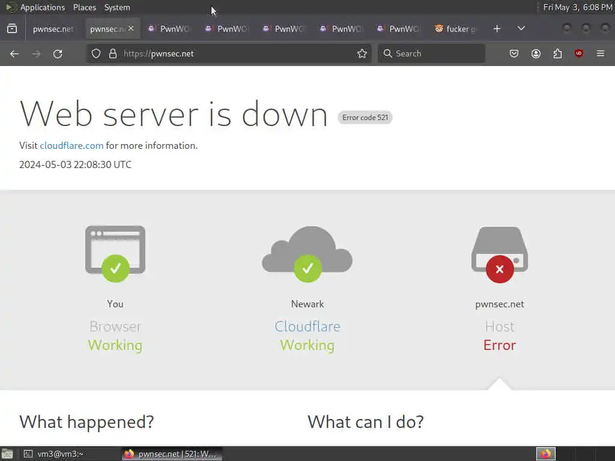Open the Places menu
Screen dimensions: 615x461
[x=84, y=7]
